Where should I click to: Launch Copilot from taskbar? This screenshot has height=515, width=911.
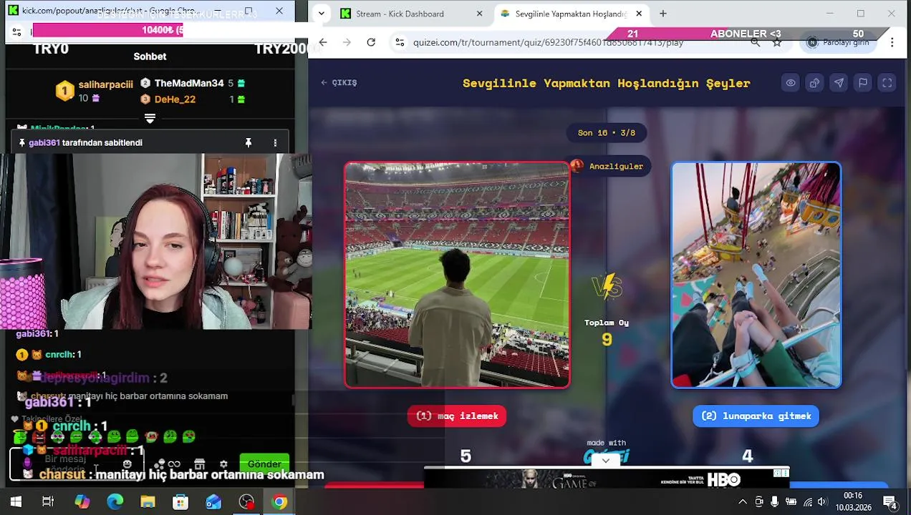(82, 502)
